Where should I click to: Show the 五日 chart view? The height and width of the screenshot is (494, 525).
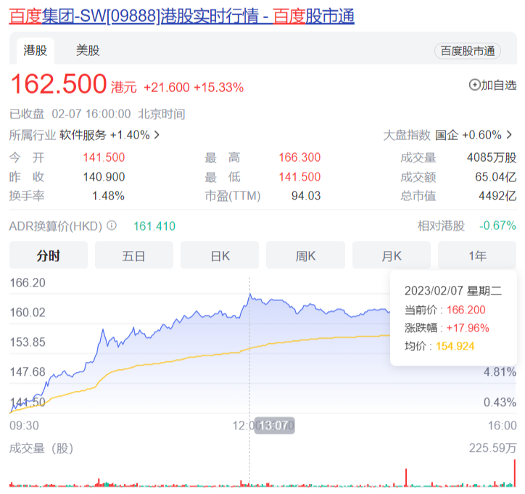133,255
